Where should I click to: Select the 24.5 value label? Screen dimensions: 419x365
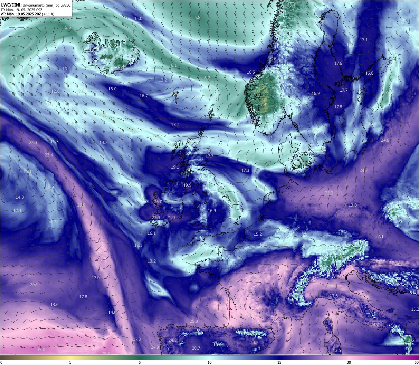254,343
